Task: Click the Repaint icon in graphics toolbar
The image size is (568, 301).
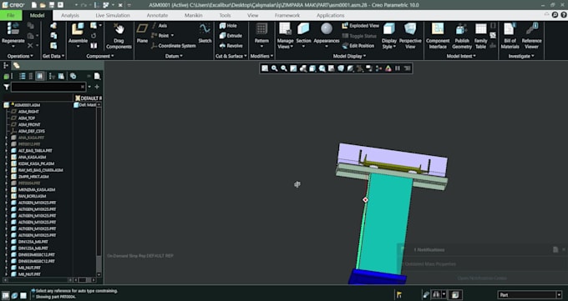Action: [293, 68]
